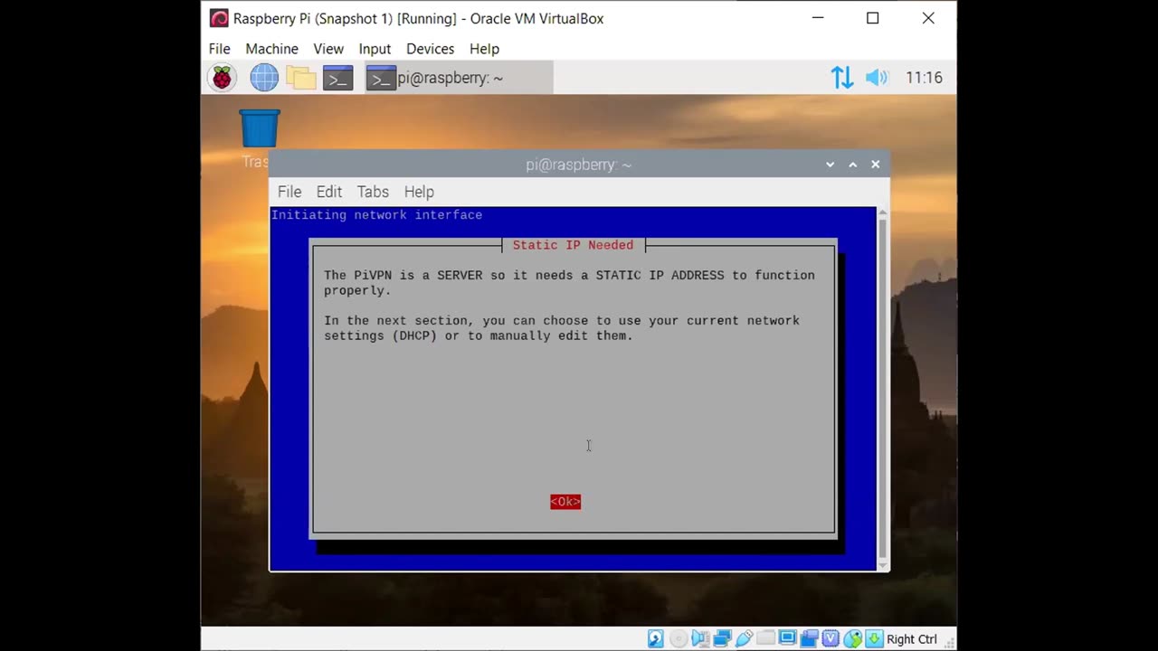The image size is (1158, 651).
Task: Close the pi@raspberry terminal window
Action: coord(875,165)
